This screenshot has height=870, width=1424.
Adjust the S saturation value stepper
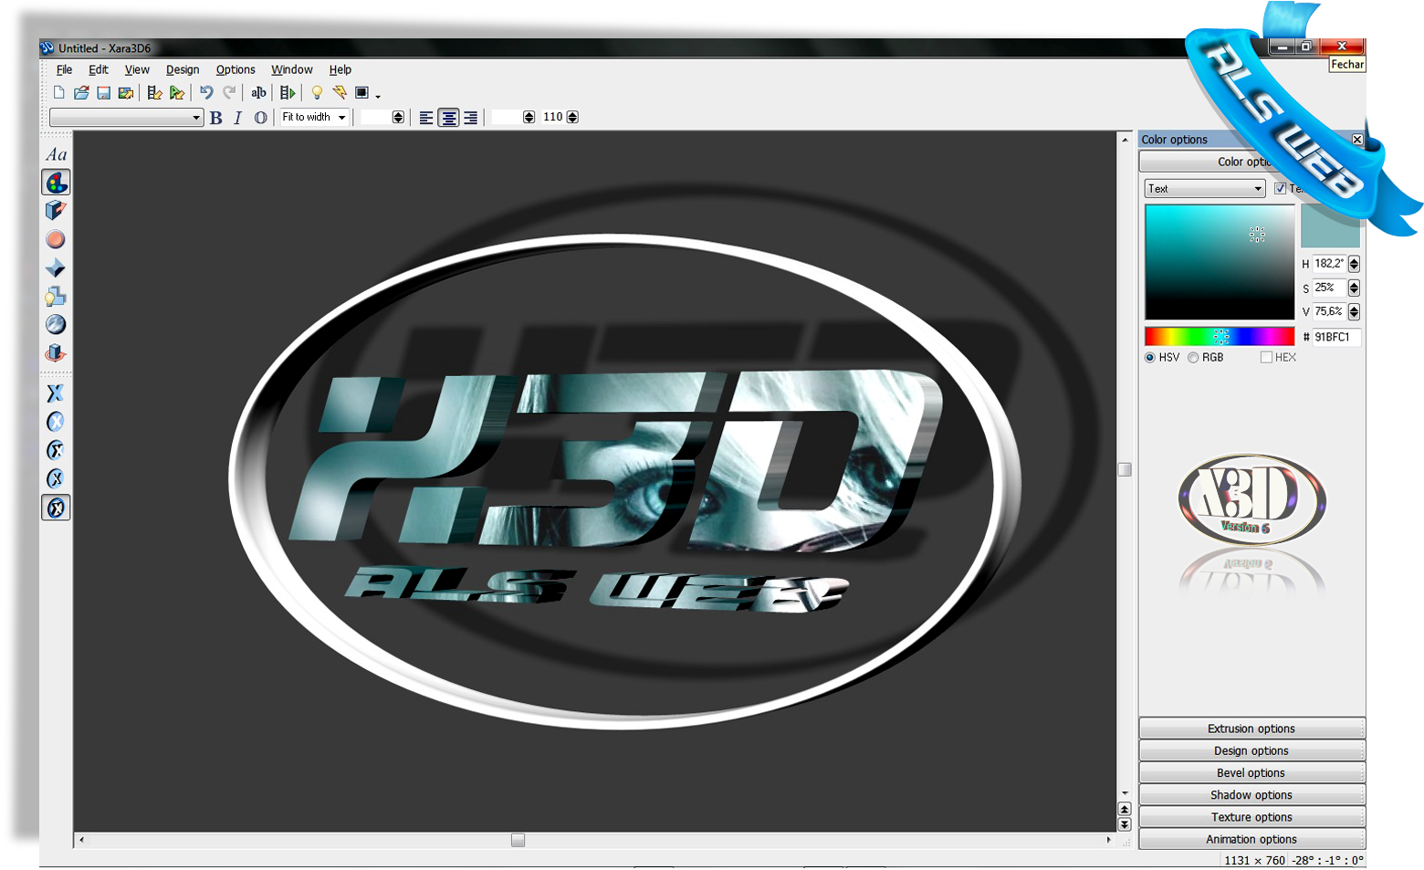point(1354,288)
